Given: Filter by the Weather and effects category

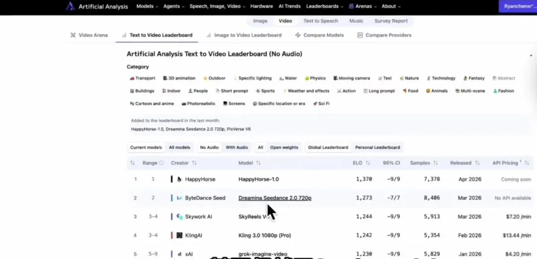Looking at the screenshot, I should point(306,91).
